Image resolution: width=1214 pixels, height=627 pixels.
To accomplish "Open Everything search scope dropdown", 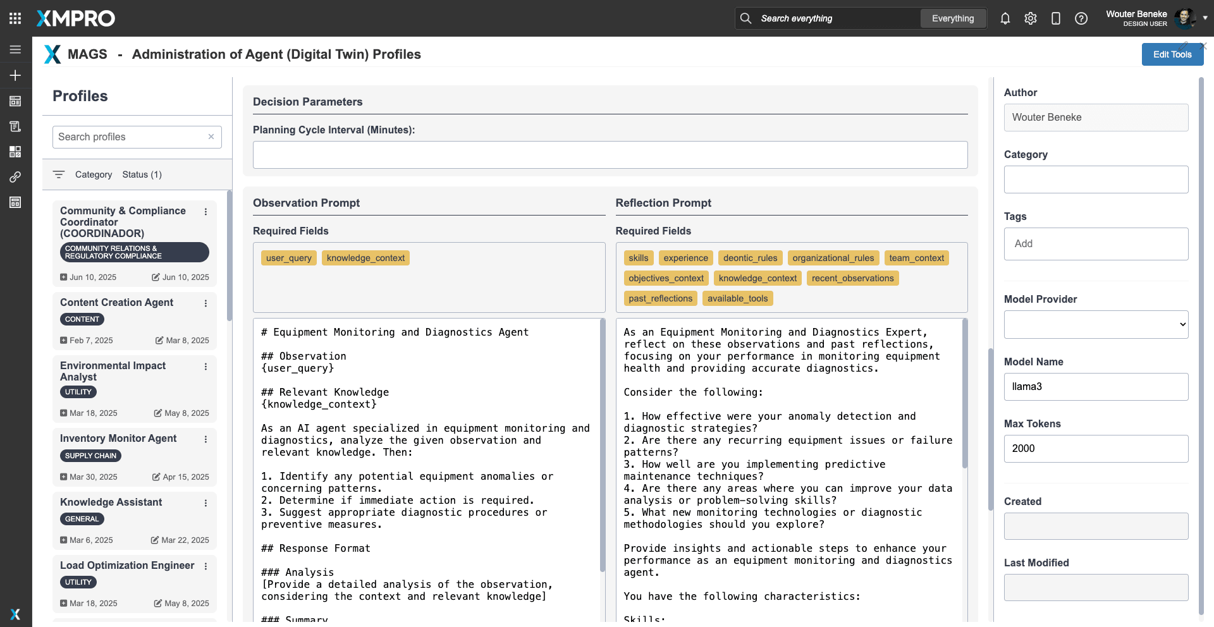I will click(x=952, y=18).
